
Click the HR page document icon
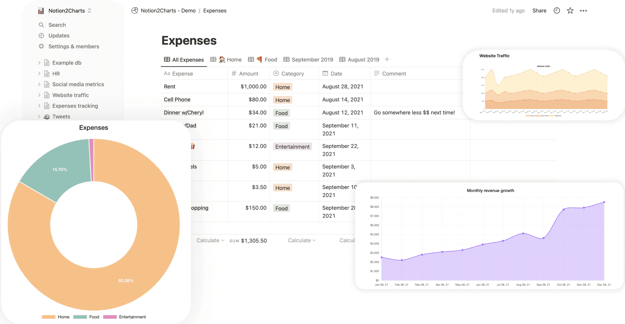47,74
